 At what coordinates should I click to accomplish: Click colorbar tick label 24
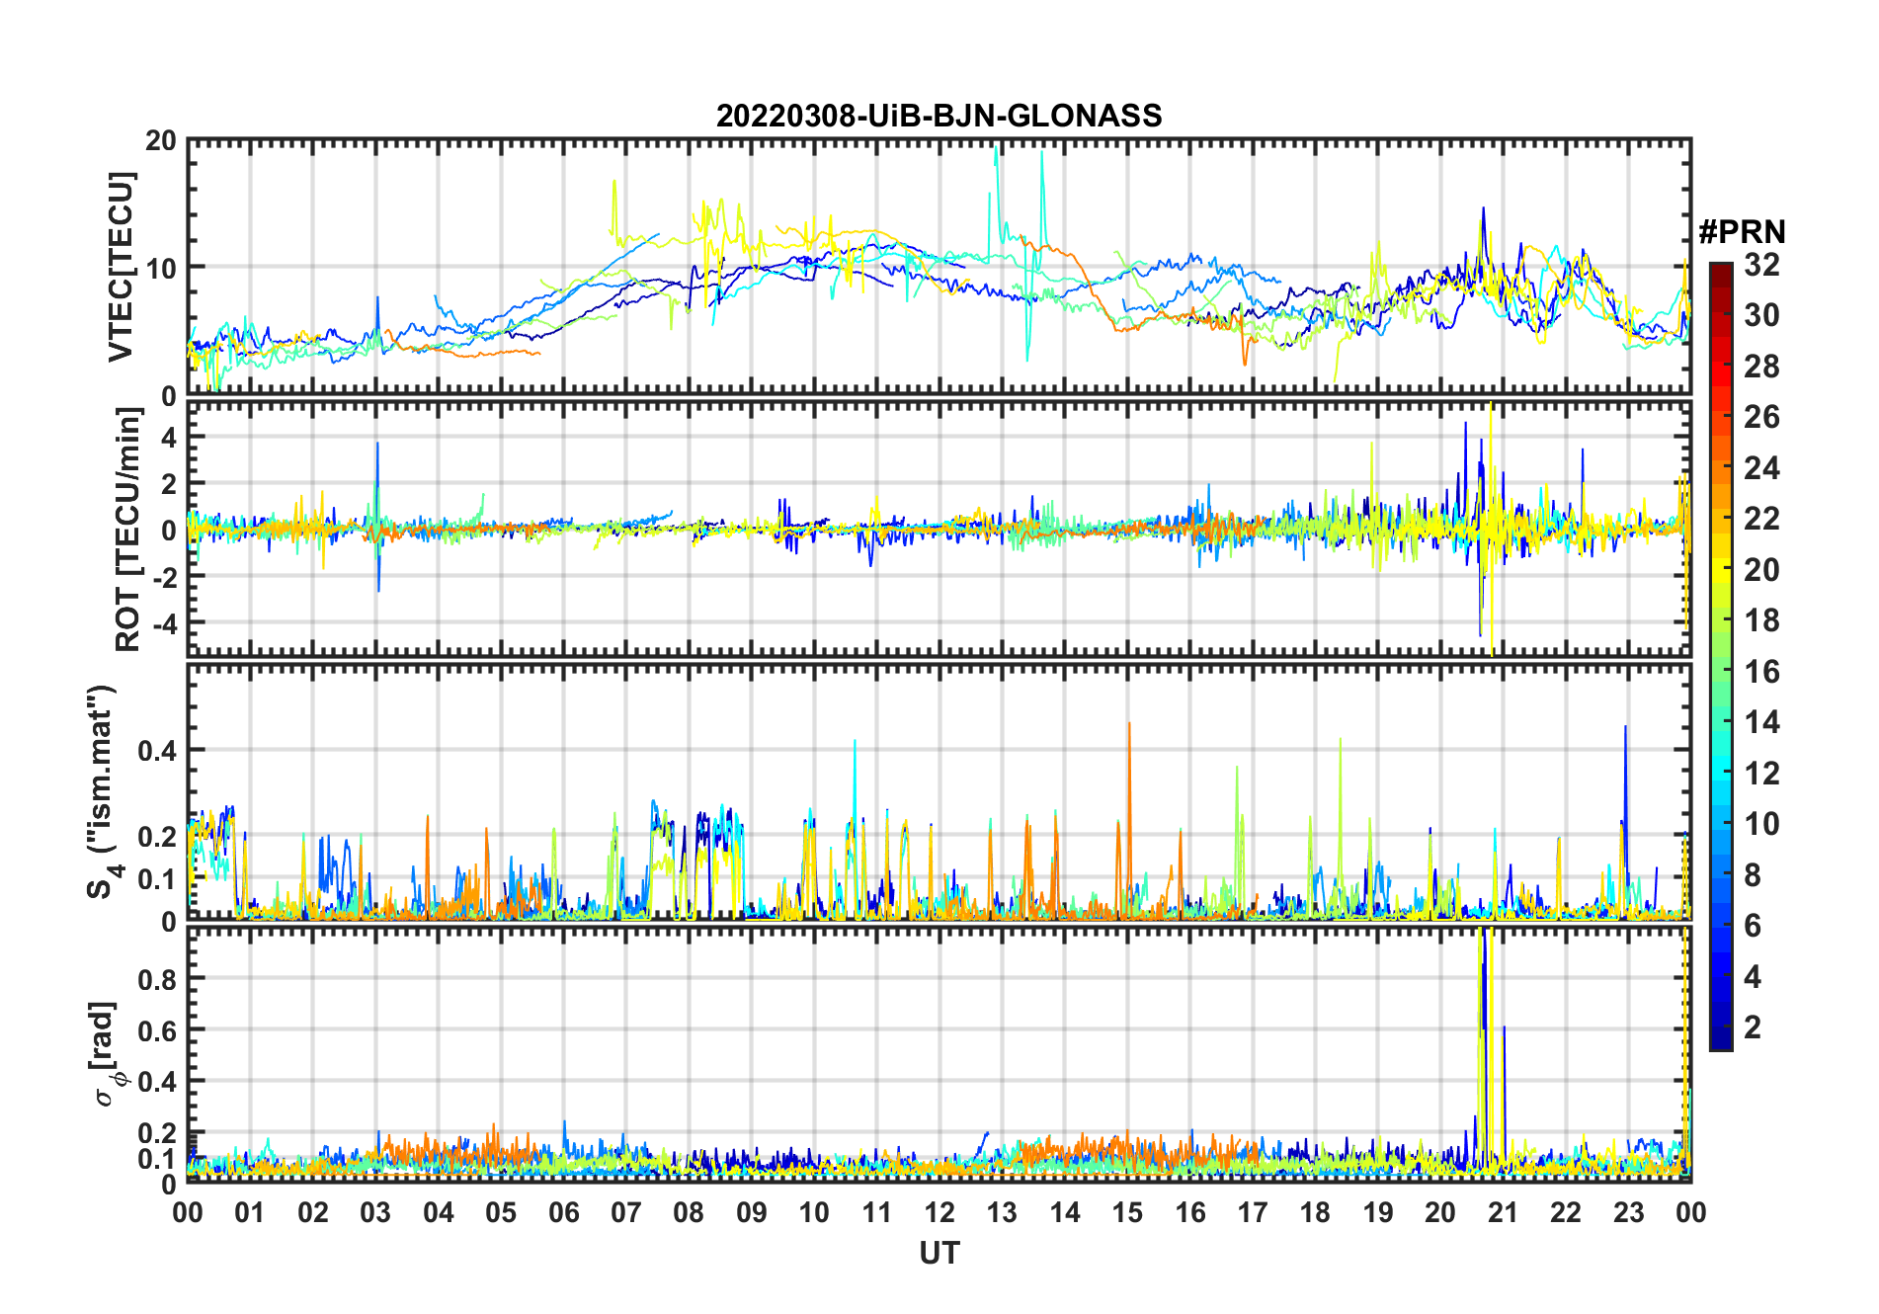[1761, 468]
